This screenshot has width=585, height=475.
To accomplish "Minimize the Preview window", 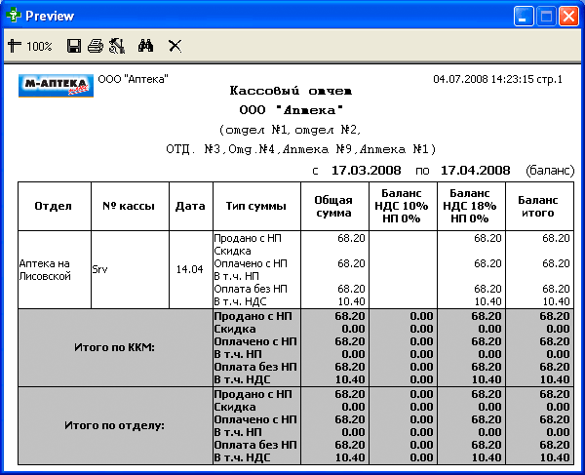I will (x=524, y=16).
